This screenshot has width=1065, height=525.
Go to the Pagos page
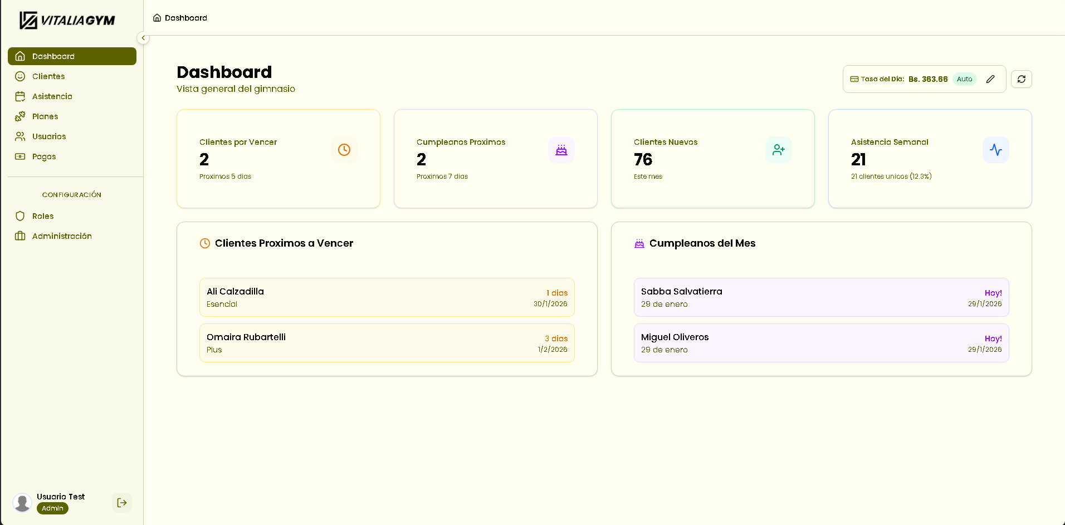coord(72,156)
